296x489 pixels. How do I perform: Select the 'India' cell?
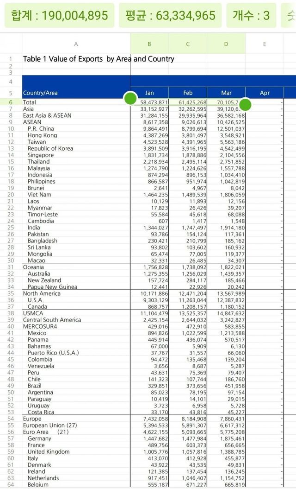pyautogui.click(x=76, y=227)
